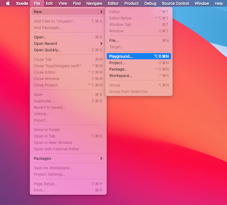Open the View menu
227x205 pixels.
[x=63, y=3]
